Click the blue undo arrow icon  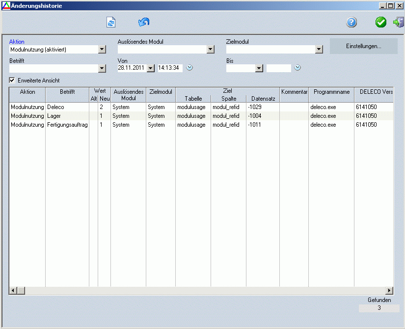tap(144, 22)
